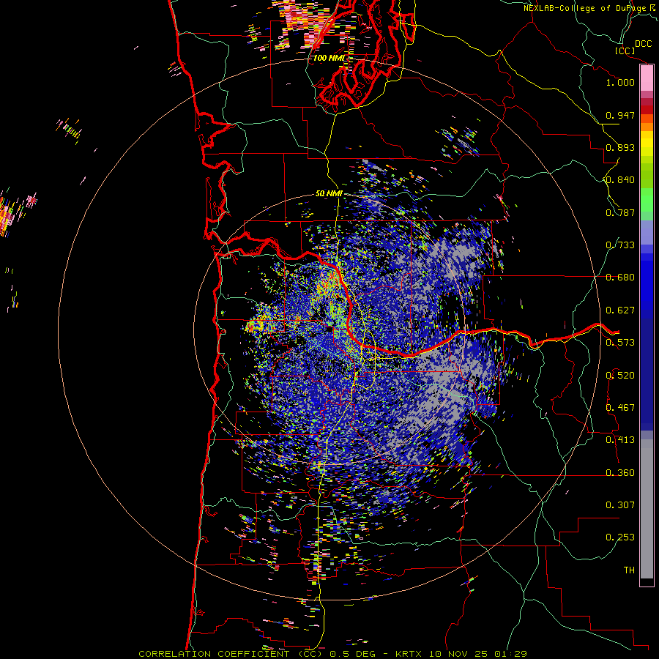
Task: Pick the pink band atop the color bar
Action: point(647,78)
